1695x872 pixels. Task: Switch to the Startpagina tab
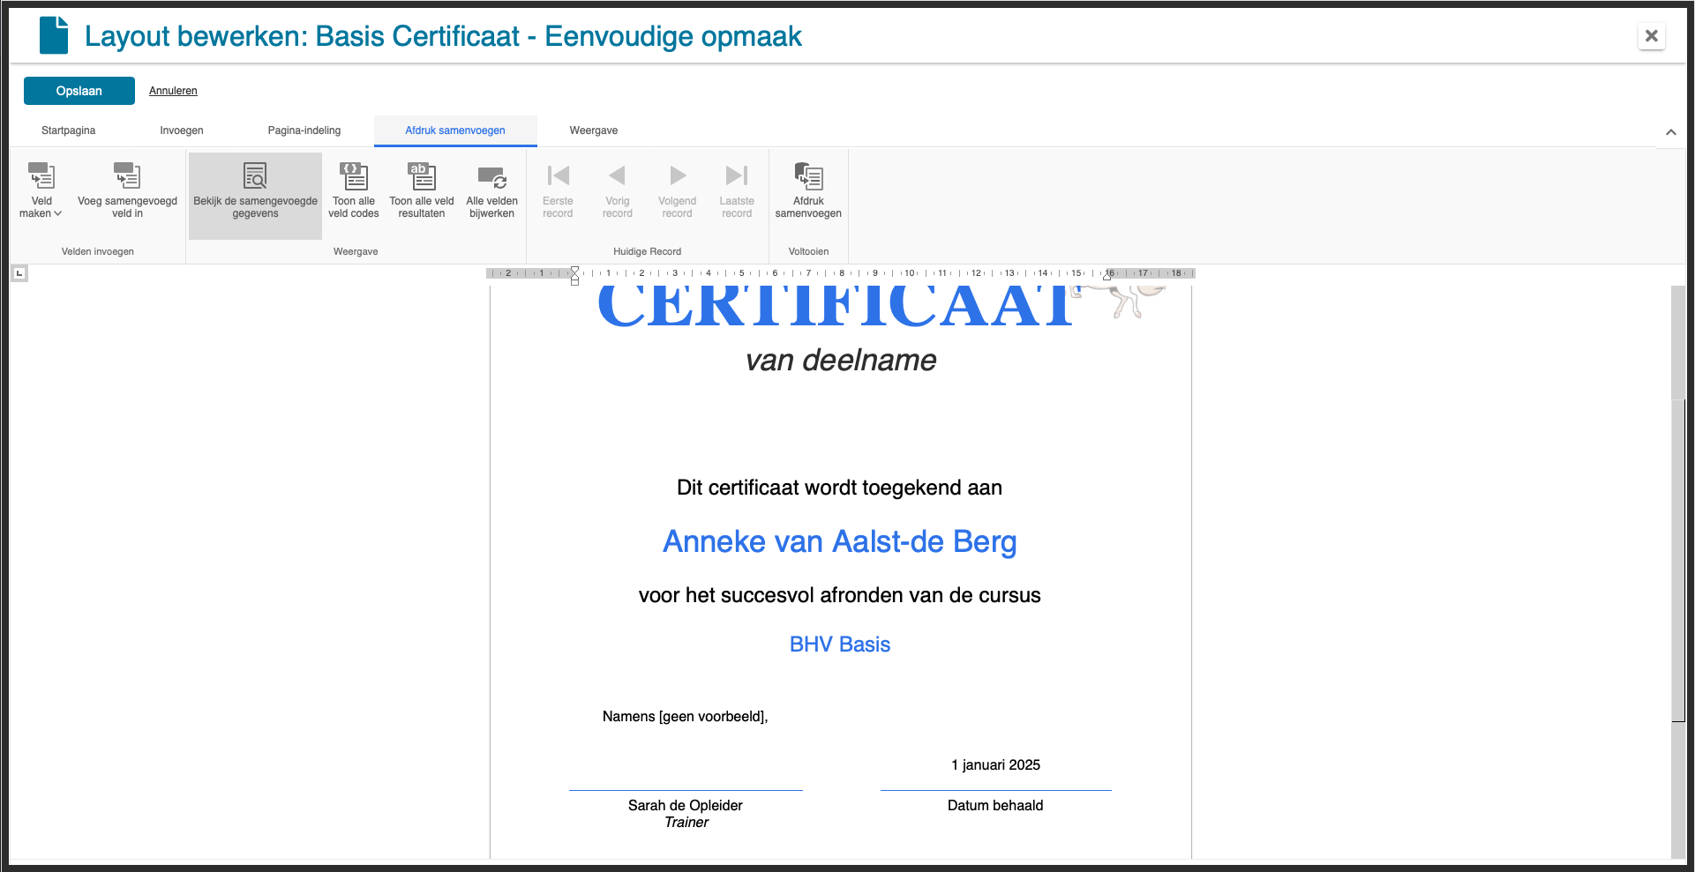pyautogui.click(x=68, y=130)
